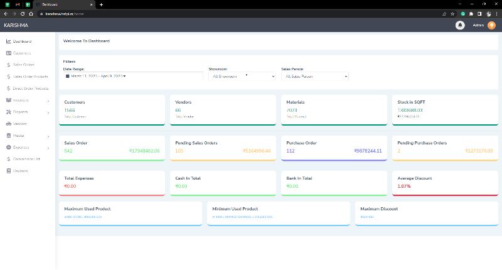Click the dollar icon beside Sales Orders
502x270 pixels.
(9, 65)
